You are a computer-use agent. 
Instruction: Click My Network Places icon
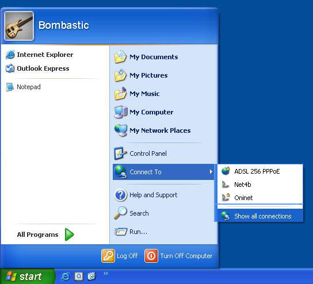[121, 131]
